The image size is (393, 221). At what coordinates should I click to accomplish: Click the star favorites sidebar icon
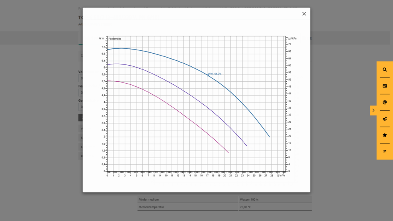tap(385, 135)
